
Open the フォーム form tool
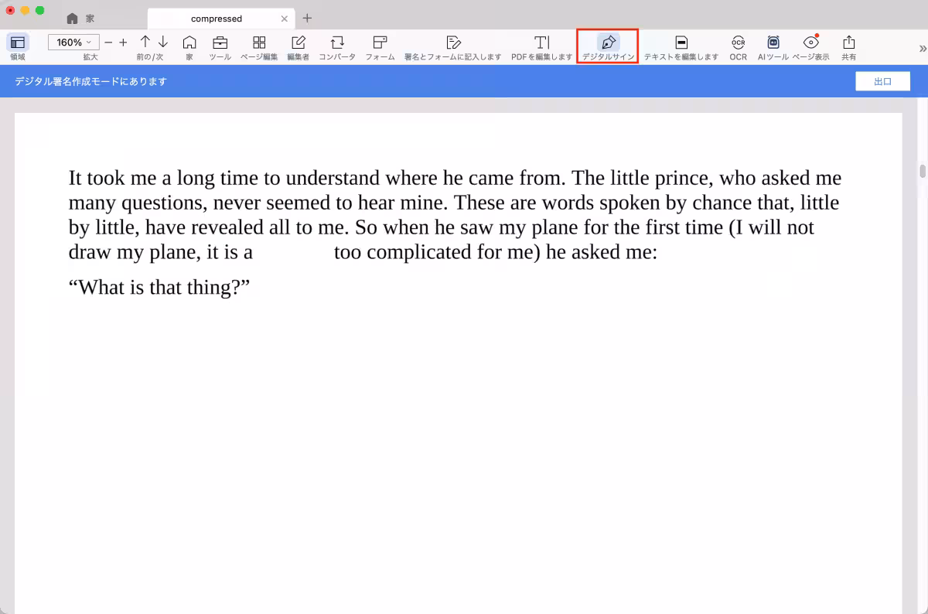[x=380, y=43]
